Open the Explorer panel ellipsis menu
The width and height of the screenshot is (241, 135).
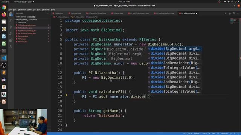[47, 13]
